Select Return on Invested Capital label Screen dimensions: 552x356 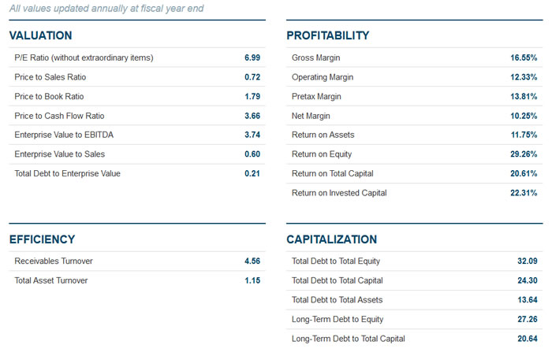(339, 193)
